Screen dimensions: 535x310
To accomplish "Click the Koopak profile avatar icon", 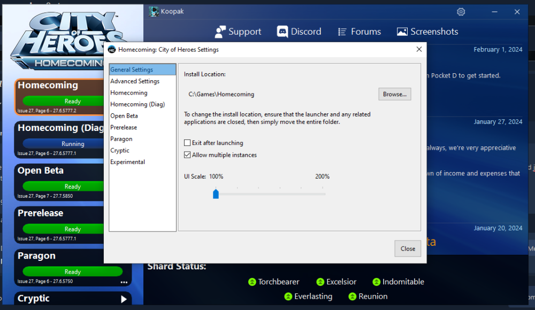I will coord(154,12).
